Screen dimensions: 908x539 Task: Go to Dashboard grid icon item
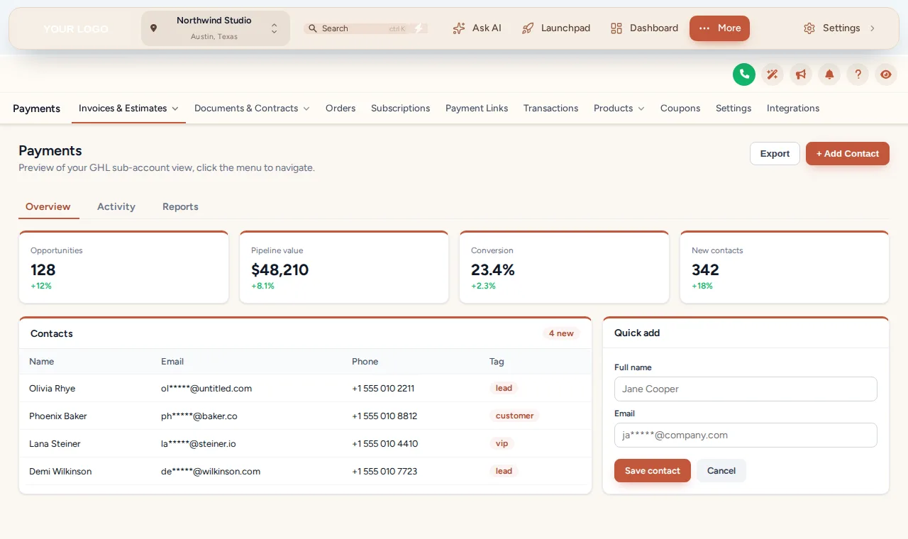tap(644, 28)
